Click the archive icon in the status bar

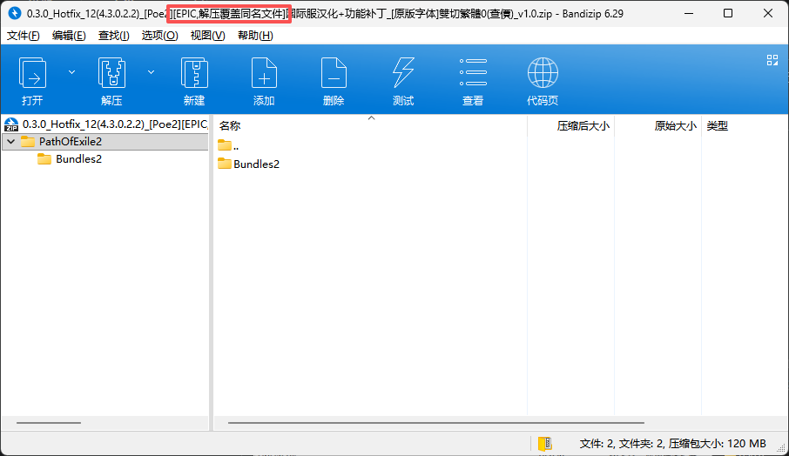(545, 444)
